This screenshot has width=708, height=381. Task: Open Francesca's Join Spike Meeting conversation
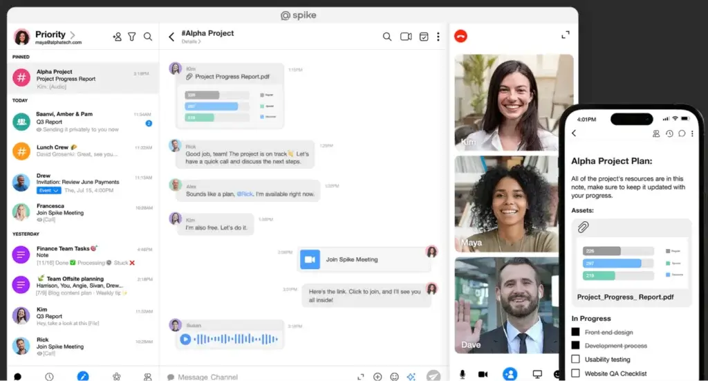[83, 212]
